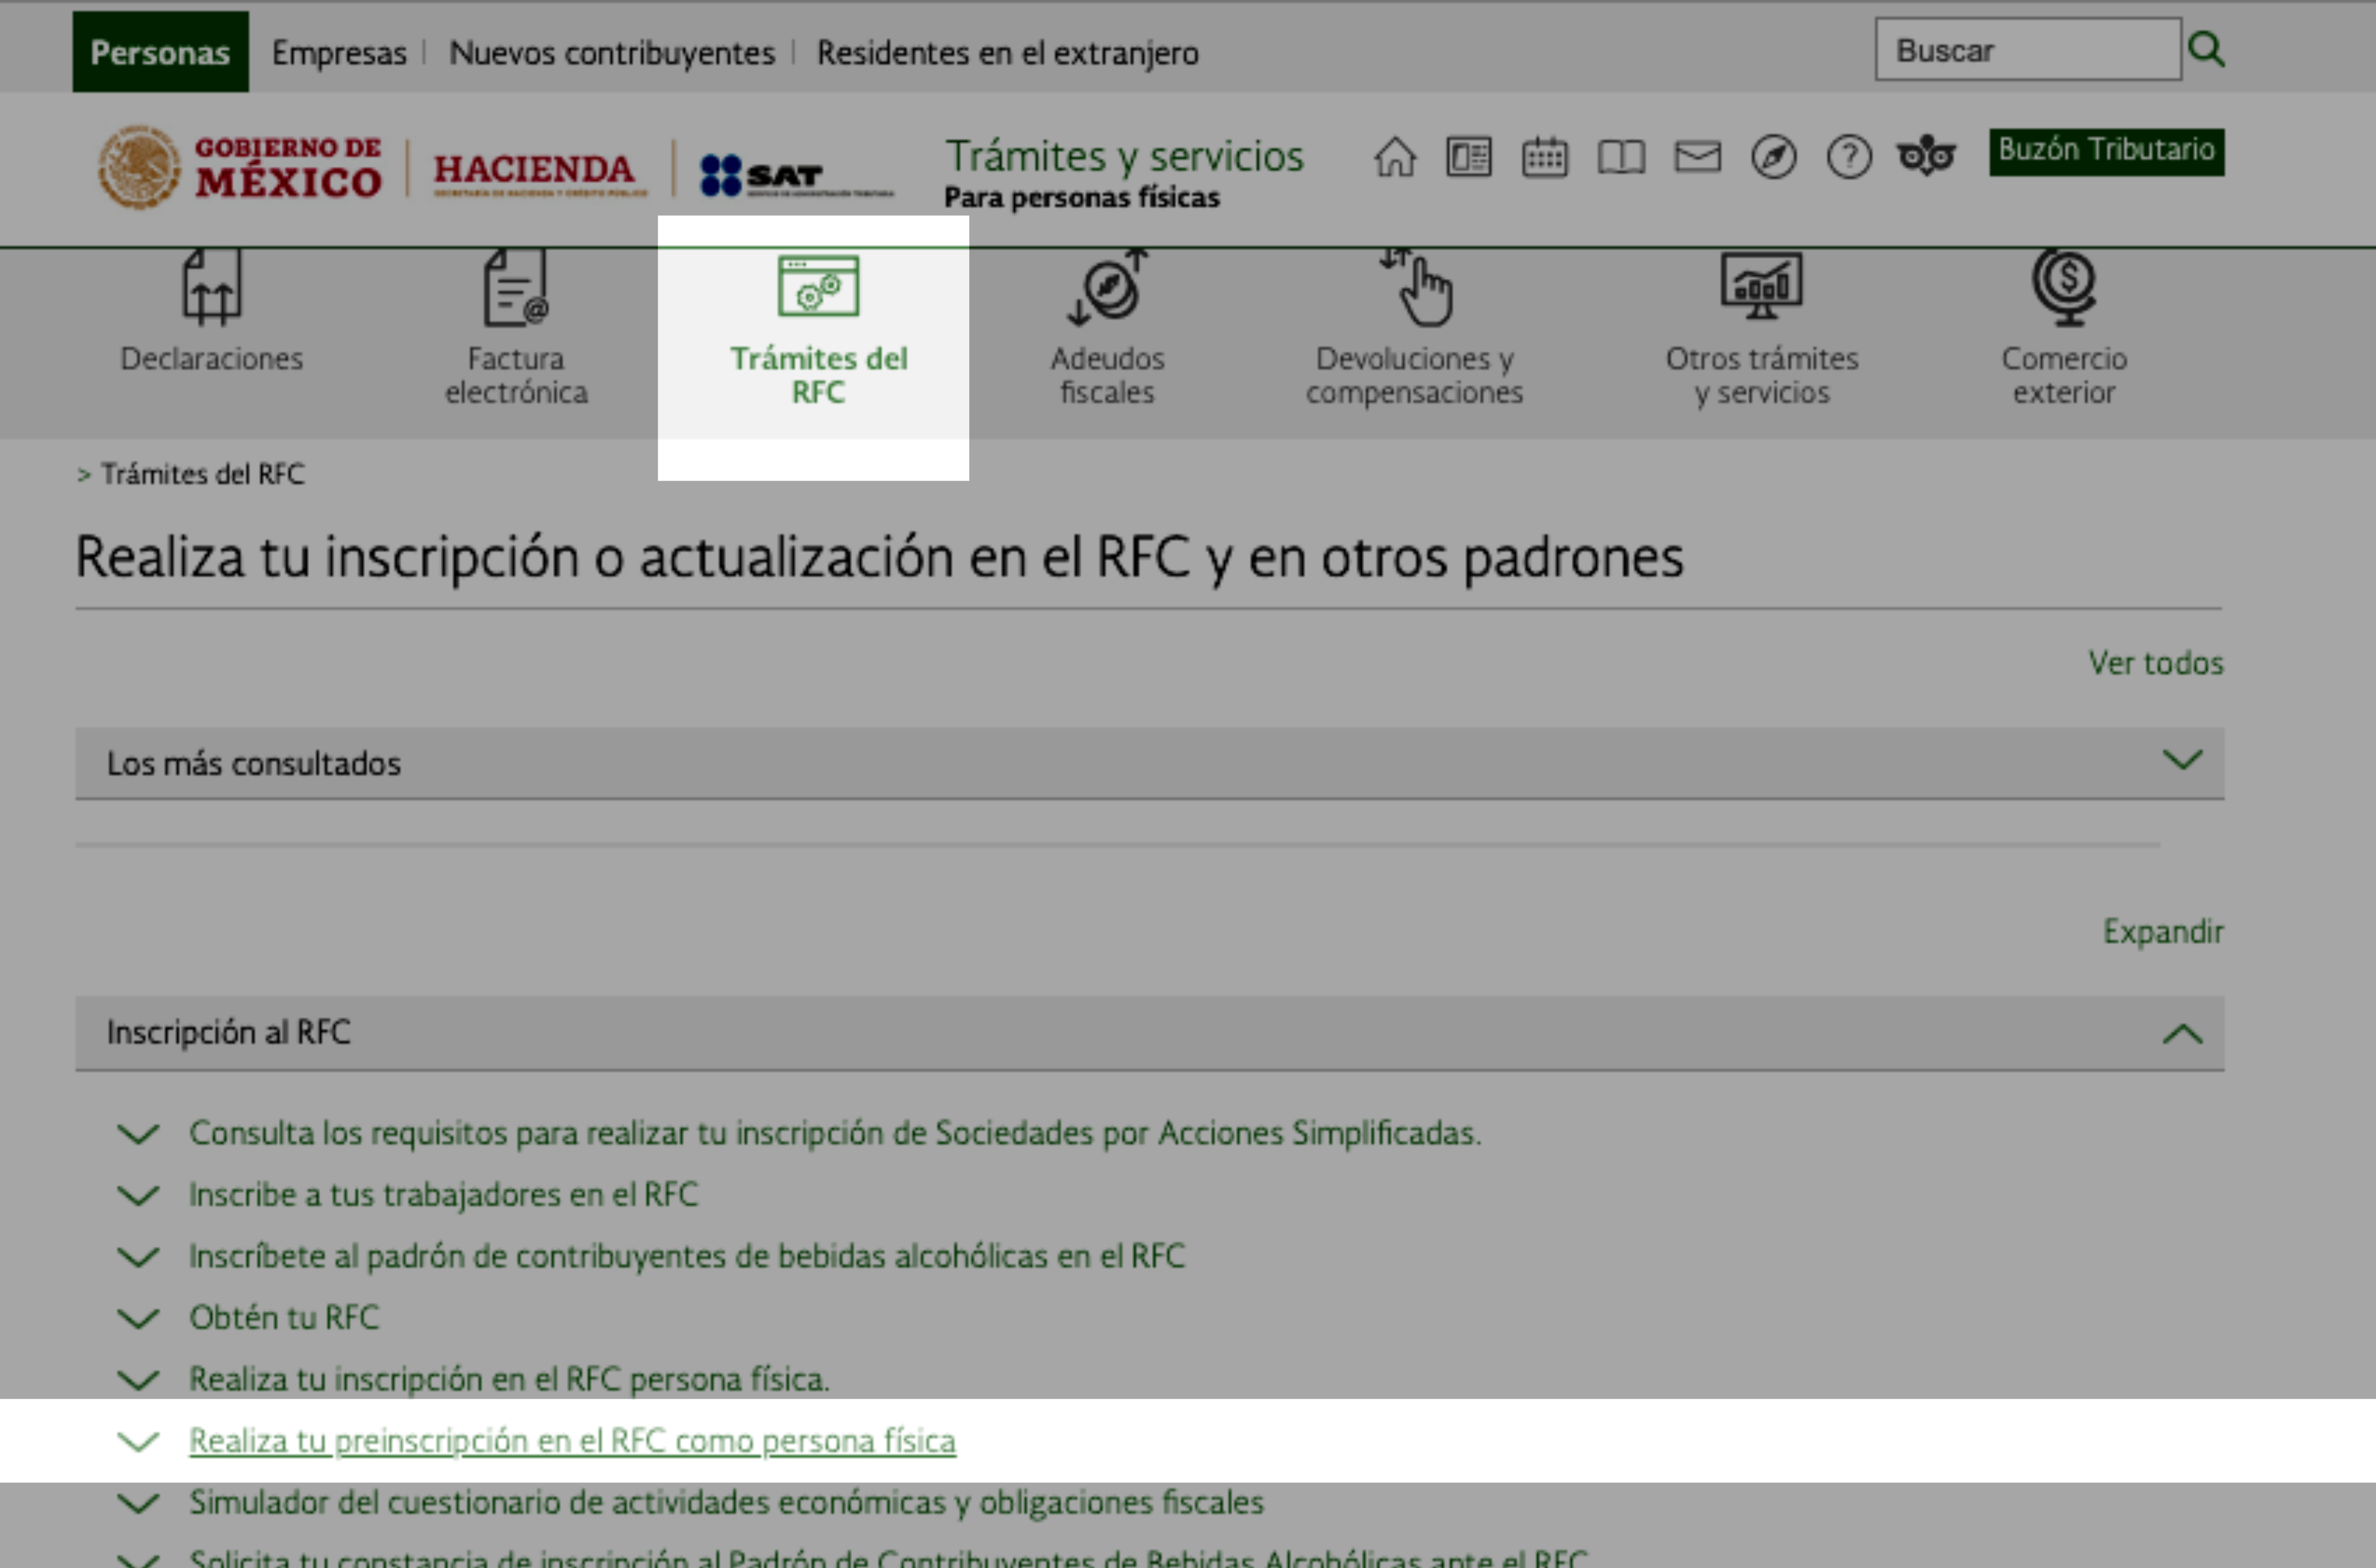This screenshot has height=1568, width=2376.
Task: Click the Trámites del RFC gears icon
Action: (818, 286)
